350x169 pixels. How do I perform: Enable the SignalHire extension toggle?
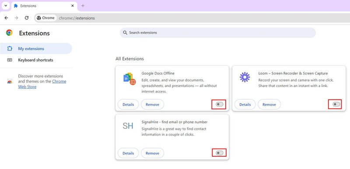(x=220, y=153)
